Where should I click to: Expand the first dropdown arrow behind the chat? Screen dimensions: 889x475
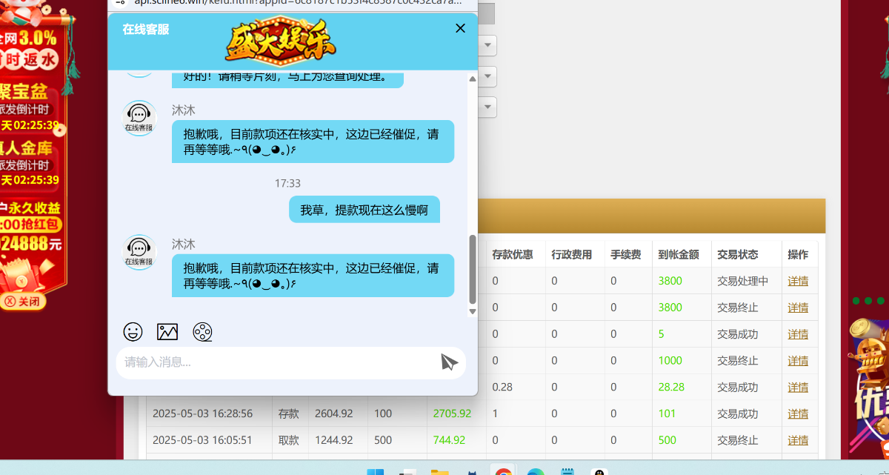point(487,45)
